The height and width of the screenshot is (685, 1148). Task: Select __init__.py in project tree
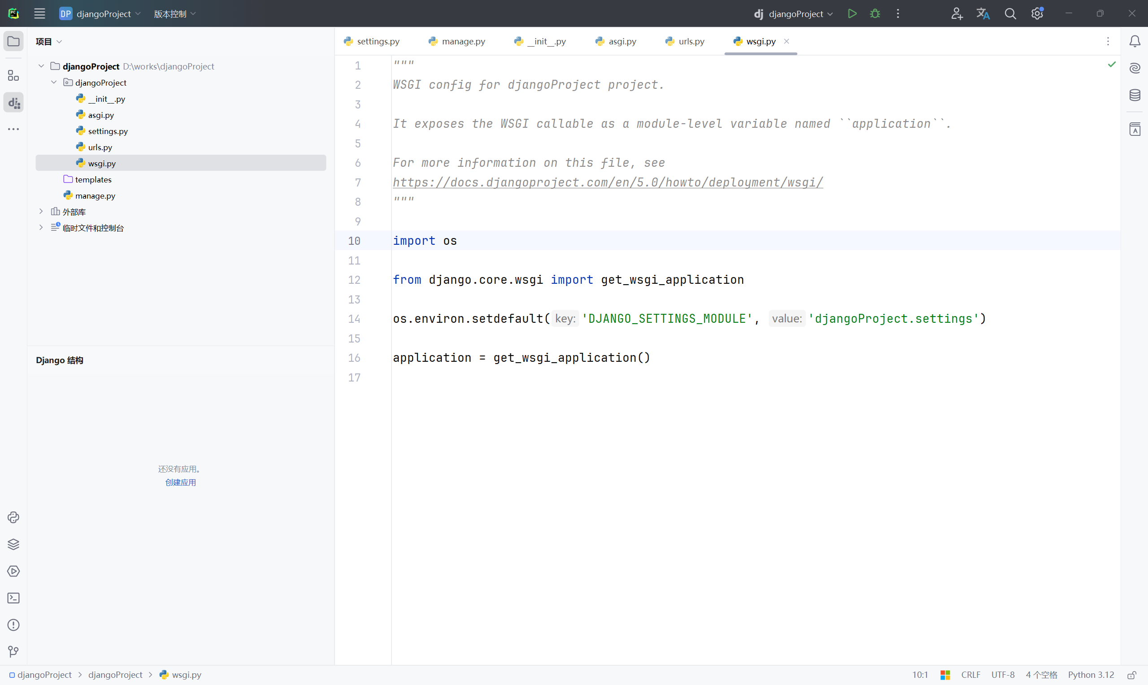tap(181, 99)
